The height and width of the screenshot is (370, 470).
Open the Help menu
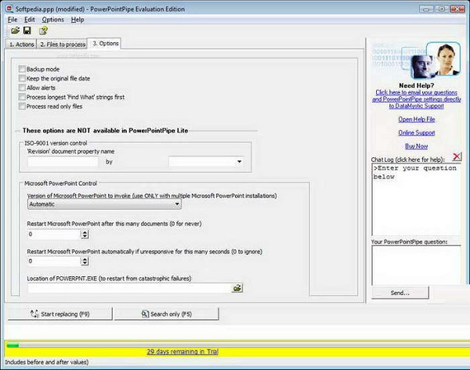(78, 20)
